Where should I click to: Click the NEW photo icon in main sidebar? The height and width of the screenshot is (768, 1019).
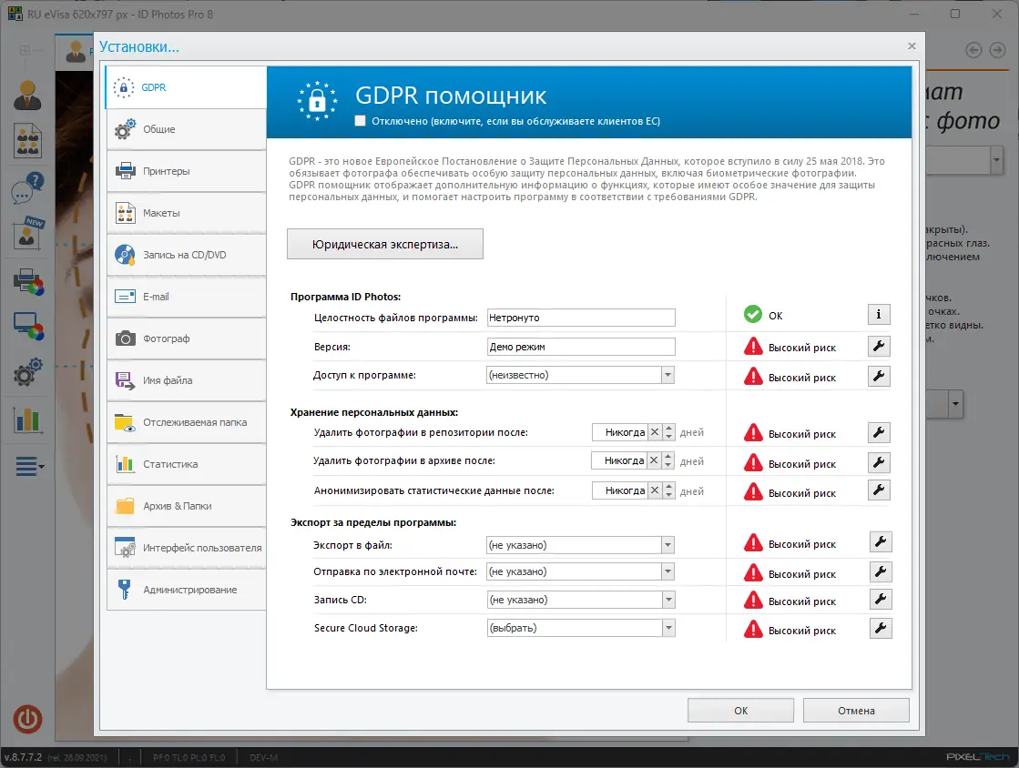tap(27, 234)
